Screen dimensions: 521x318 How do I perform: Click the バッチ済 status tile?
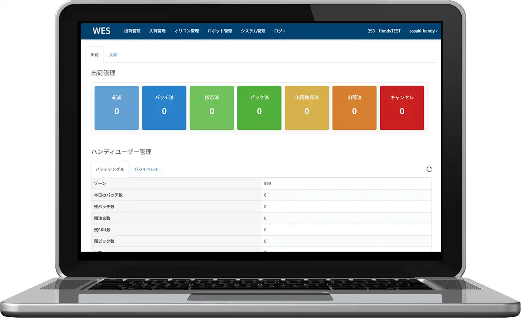(164, 108)
